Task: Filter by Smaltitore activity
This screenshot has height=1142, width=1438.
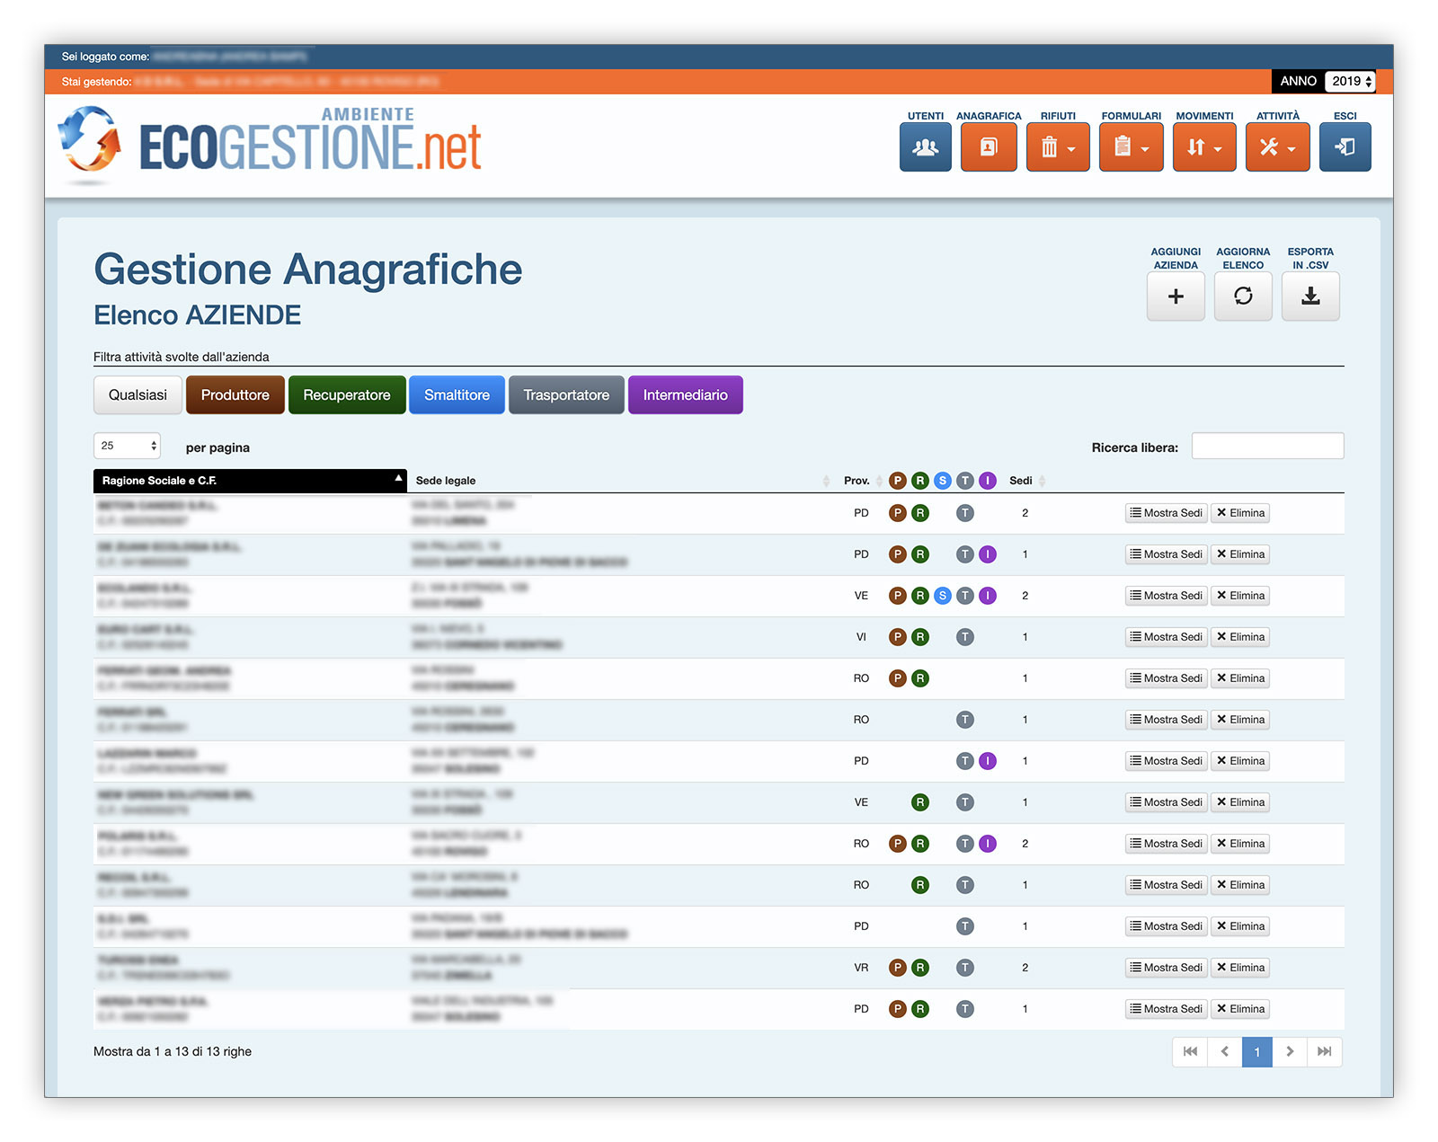Action: tap(457, 395)
